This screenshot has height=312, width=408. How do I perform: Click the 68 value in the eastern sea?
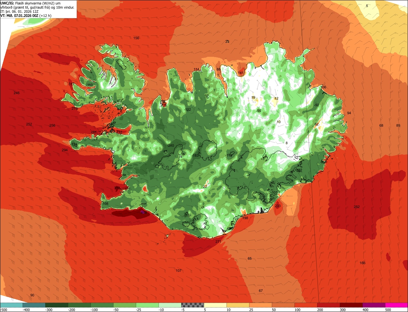click(381, 125)
